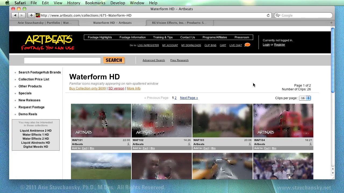Go forward with Safari's forward arrow

(22, 15)
